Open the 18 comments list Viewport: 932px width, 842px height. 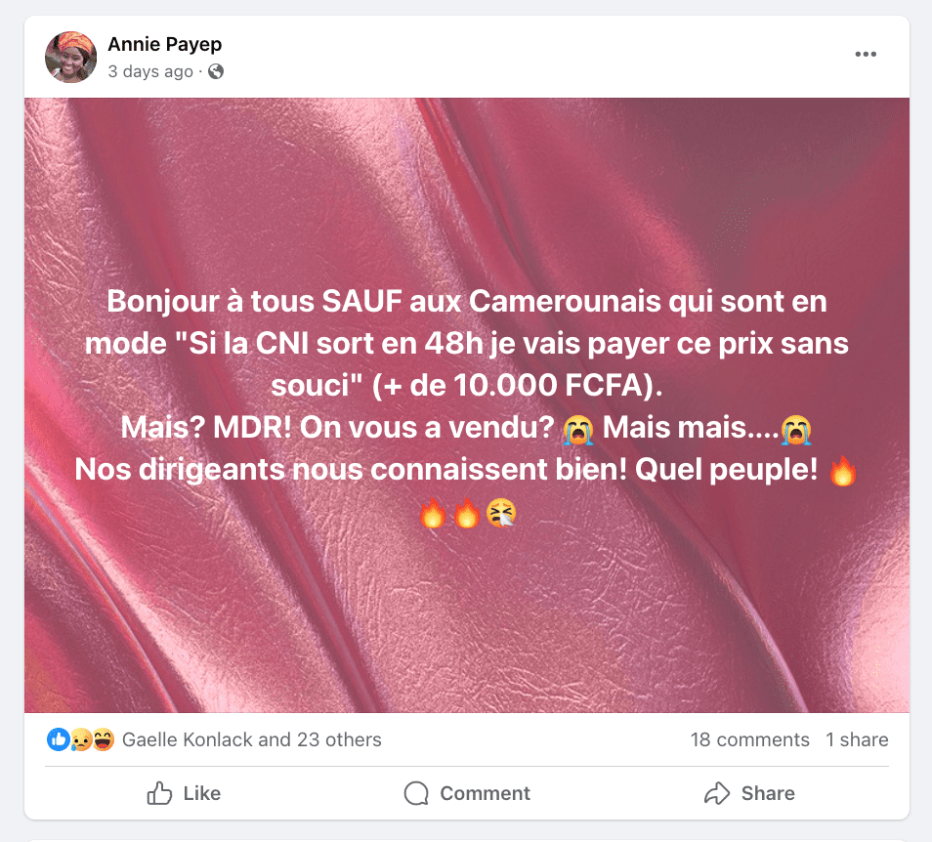pos(749,739)
